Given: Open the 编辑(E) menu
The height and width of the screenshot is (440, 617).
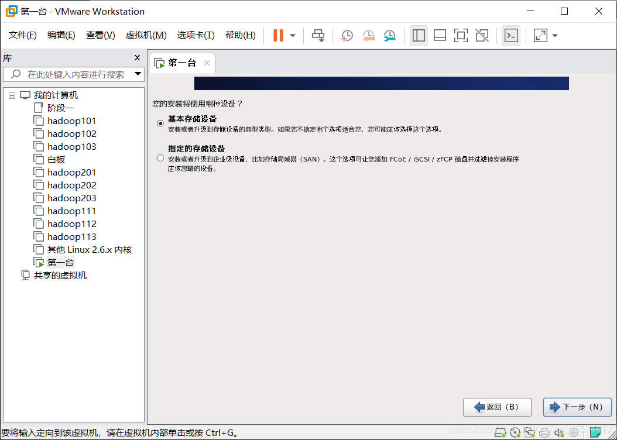Looking at the screenshot, I should point(61,35).
